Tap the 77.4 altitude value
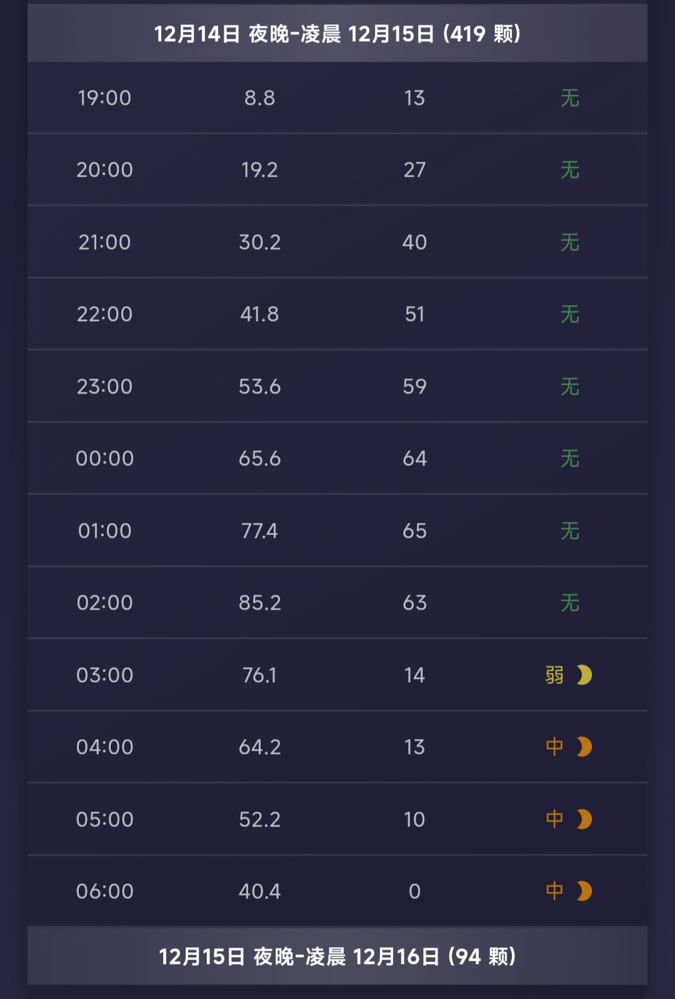 (x=260, y=531)
